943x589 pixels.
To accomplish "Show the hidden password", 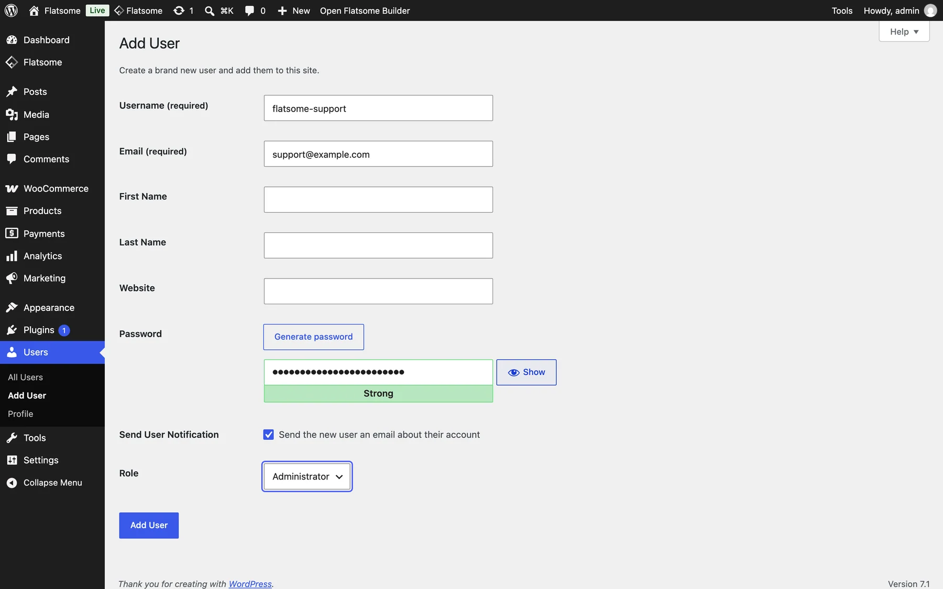I will click(x=527, y=372).
